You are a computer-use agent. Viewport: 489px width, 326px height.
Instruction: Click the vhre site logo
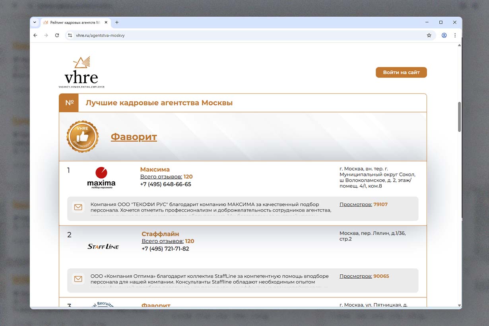click(81, 72)
